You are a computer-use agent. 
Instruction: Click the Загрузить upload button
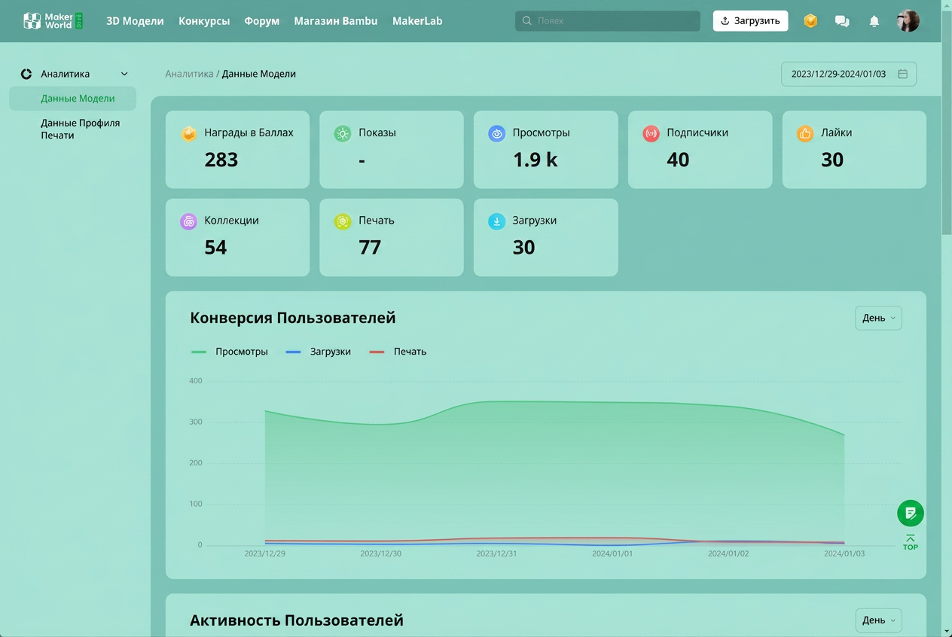(750, 21)
